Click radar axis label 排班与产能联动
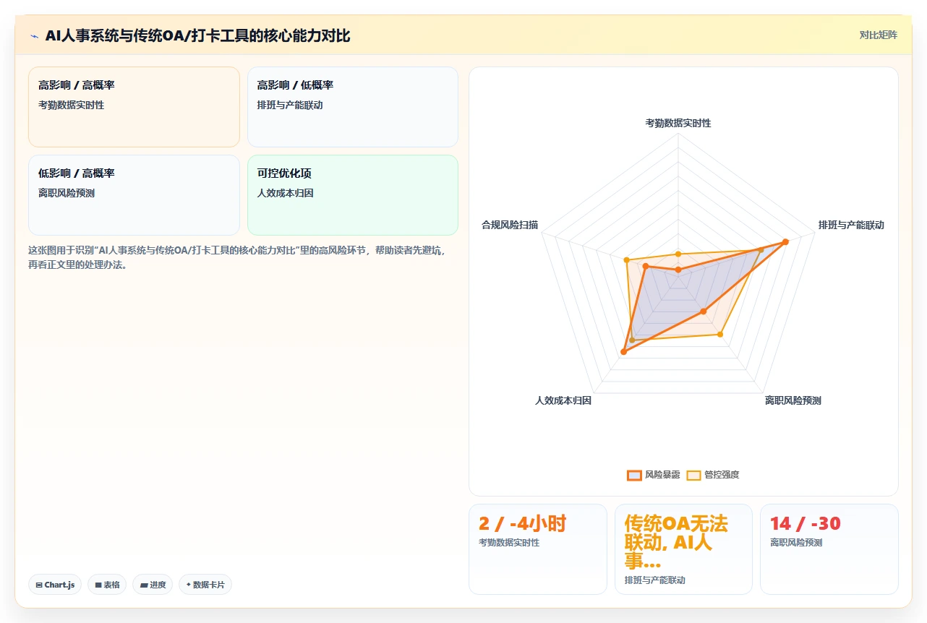Image resolution: width=927 pixels, height=623 pixels. tap(851, 225)
